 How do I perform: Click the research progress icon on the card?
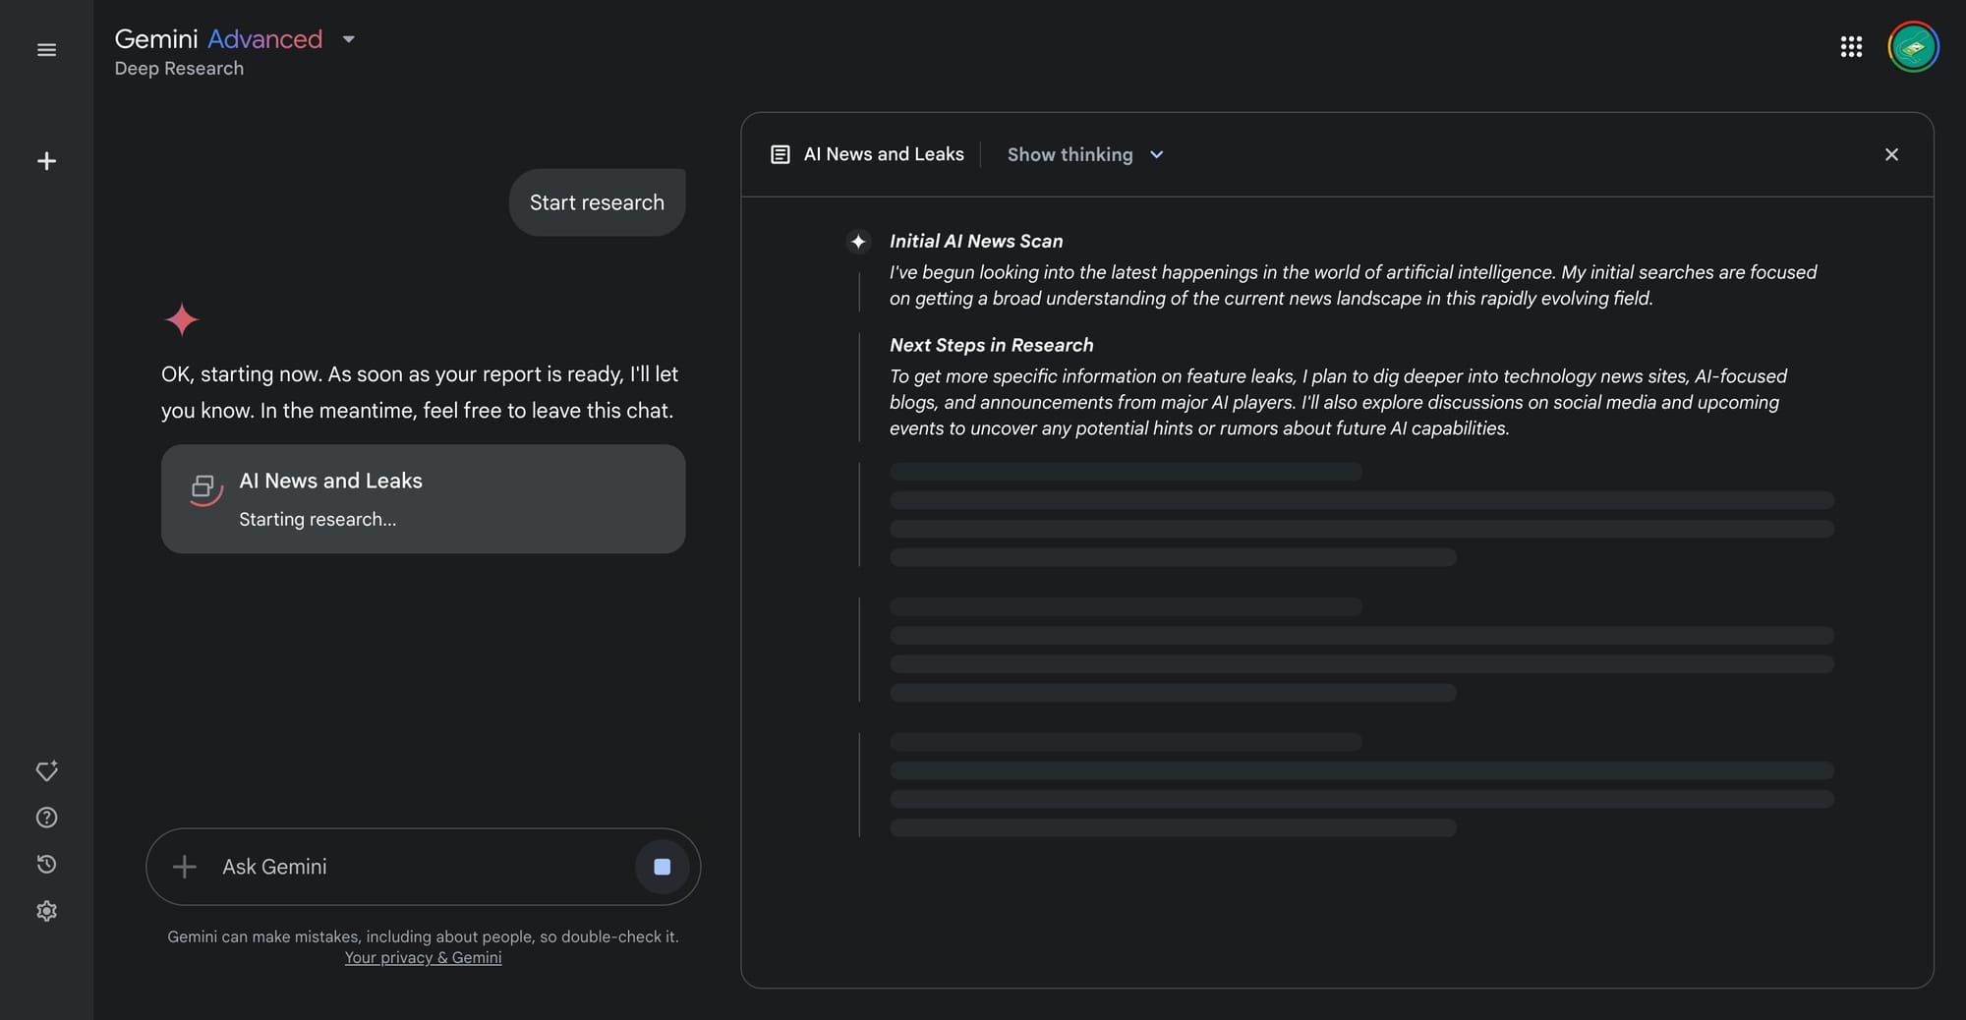click(x=204, y=488)
